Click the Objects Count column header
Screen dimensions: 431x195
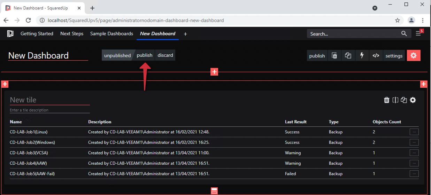click(x=387, y=122)
